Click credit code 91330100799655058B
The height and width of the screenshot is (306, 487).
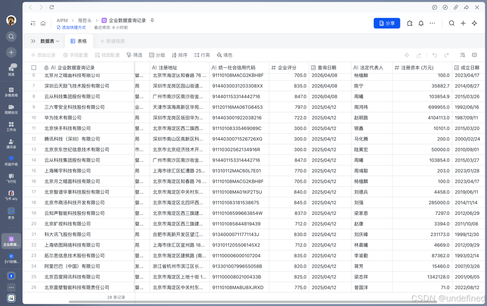coord(239,266)
